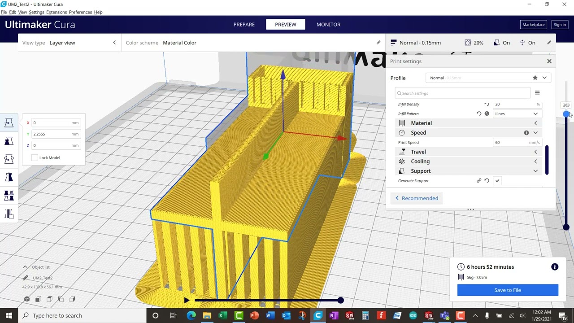The image size is (574, 323).
Task: Collapse the Object list
Action: click(25, 267)
